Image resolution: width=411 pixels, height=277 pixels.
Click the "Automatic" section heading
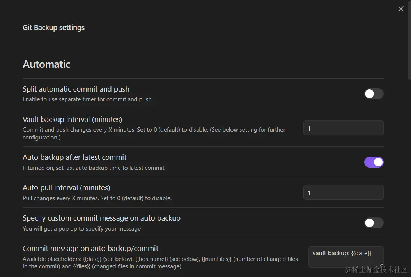pos(46,64)
